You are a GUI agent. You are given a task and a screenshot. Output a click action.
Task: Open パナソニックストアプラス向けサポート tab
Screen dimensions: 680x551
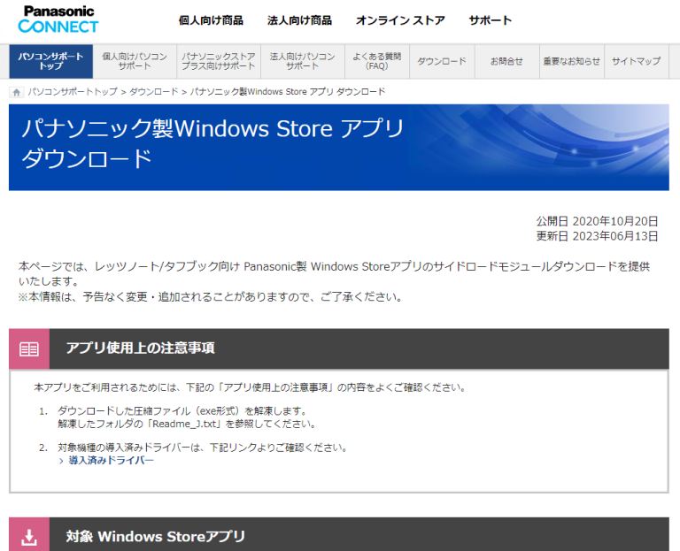click(218, 61)
